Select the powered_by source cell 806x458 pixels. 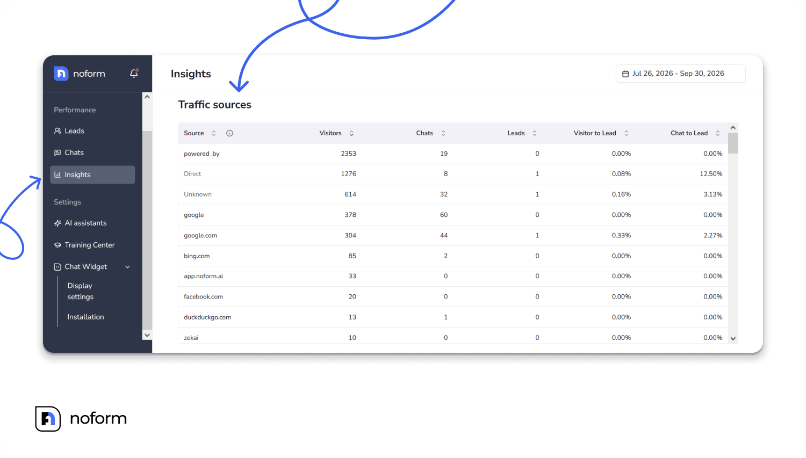201,154
